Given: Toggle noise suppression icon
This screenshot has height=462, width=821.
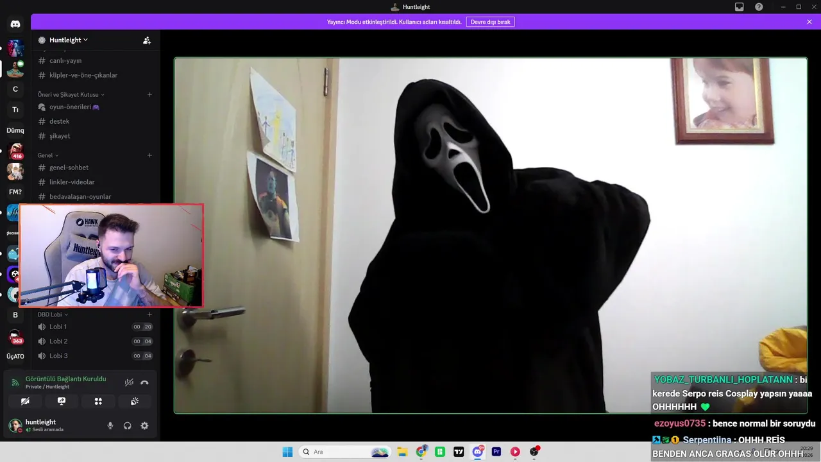Looking at the screenshot, I should (129, 382).
